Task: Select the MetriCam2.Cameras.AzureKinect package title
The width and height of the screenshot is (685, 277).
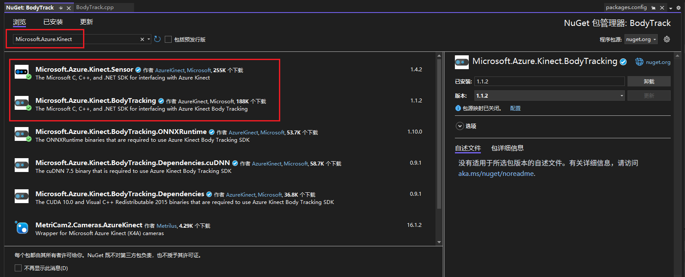Action: pyautogui.click(x=89, y=225)
